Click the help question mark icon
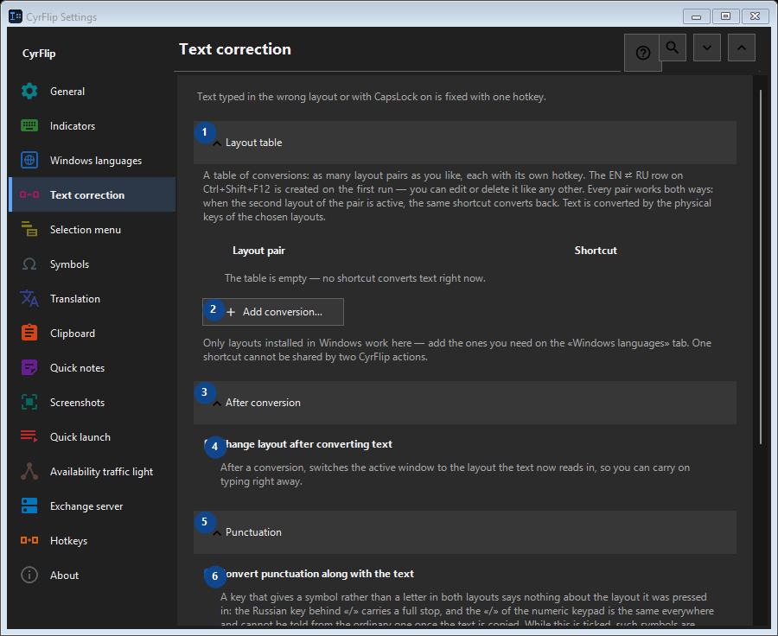This screenshot has height=636, width=778. pos(642,53)
